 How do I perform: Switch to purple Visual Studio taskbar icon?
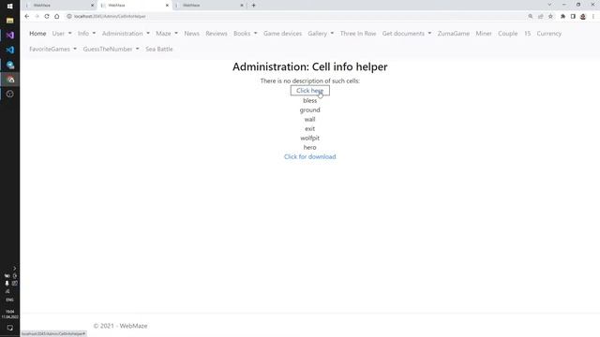tap(10, 36)
